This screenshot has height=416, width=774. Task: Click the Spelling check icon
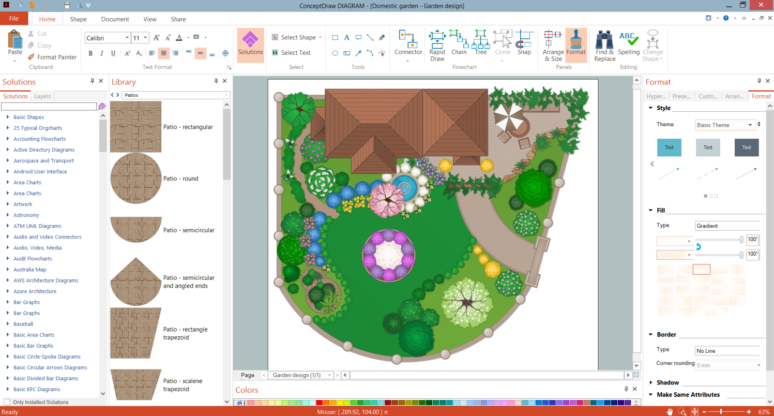click(x=629, y=45)
